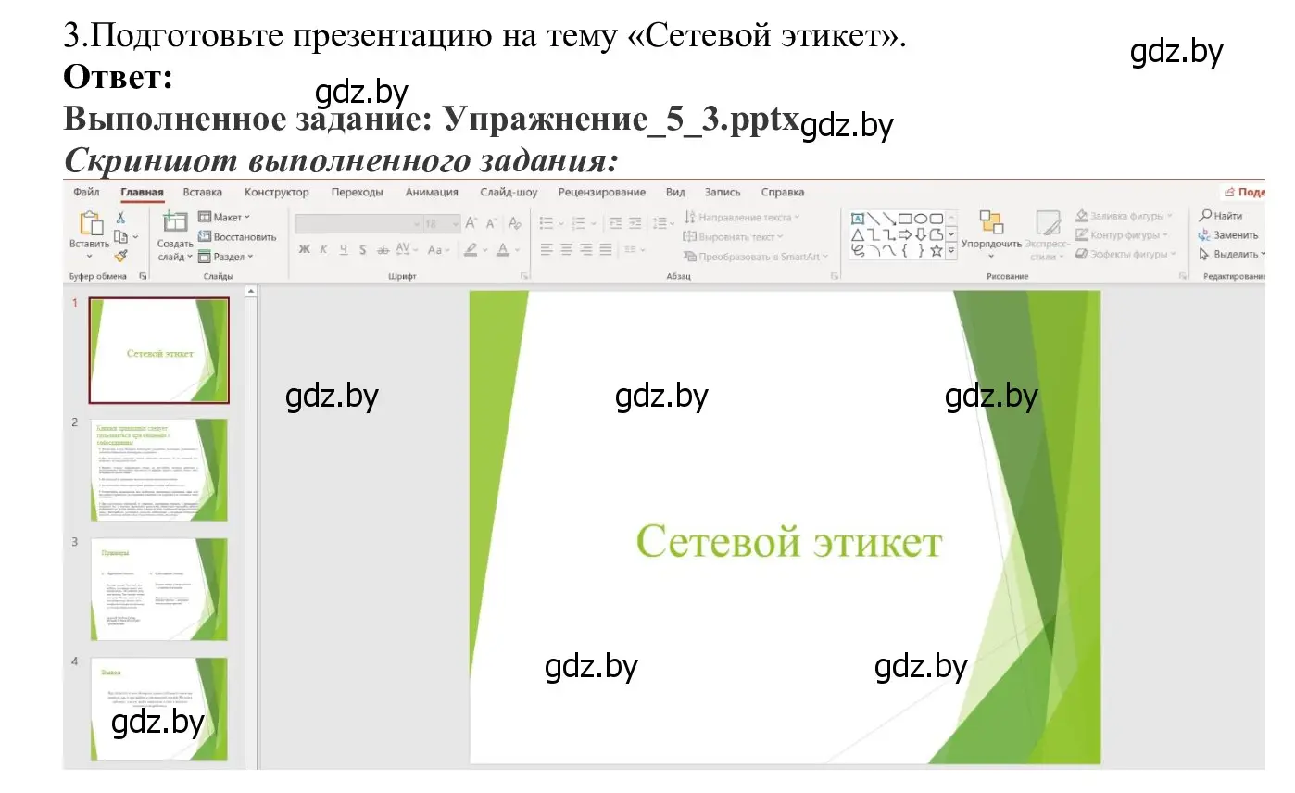Screen dimensions: 1295x793
Task: Select the Format Painter brush icon
Action: tap(120, 256)
